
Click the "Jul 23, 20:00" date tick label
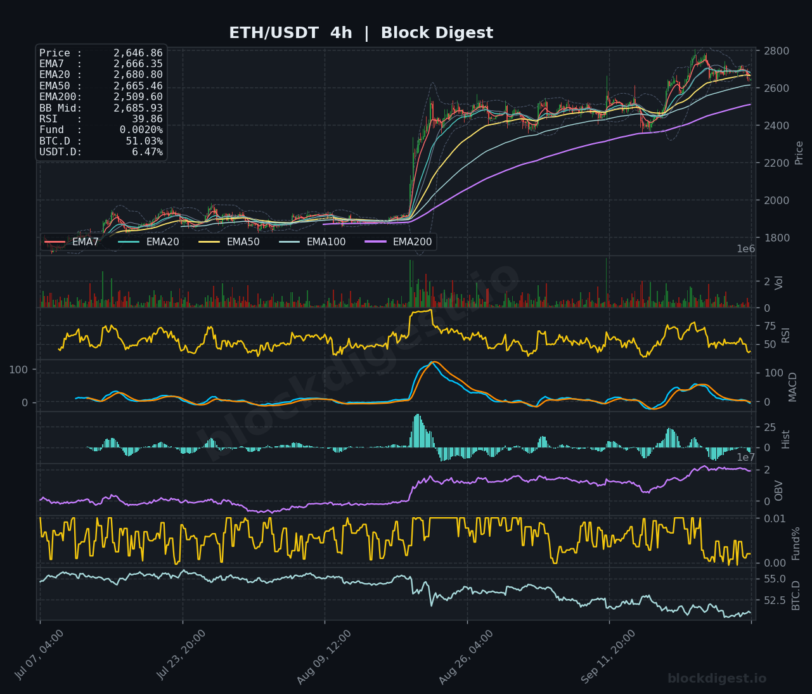point(182,655)
